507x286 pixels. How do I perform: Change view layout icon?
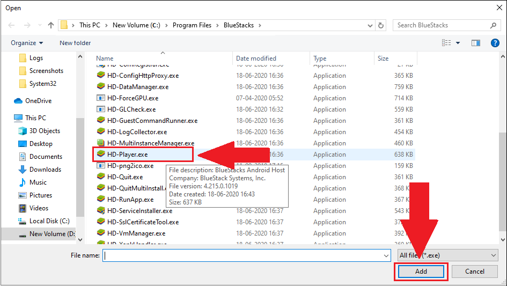pyautogui.click(x=446, y=43)
